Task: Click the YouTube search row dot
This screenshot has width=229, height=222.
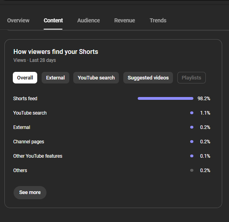Action: point(192,113)
